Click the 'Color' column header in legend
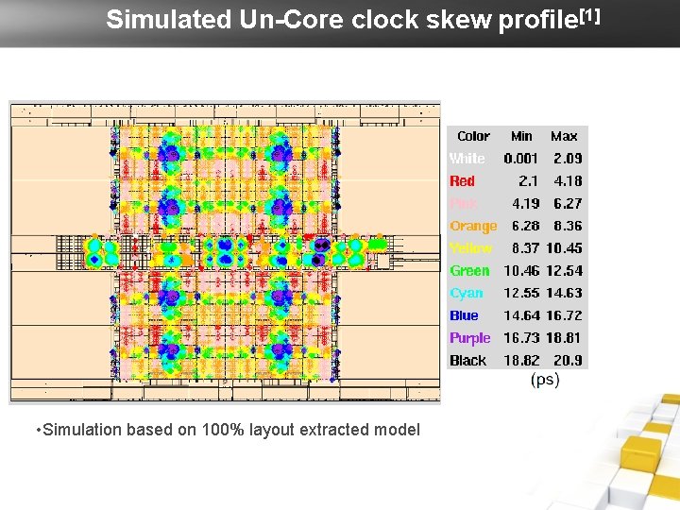Image resolution: width=680 pixels, height=510 pixels. click(x=473, y=136)
